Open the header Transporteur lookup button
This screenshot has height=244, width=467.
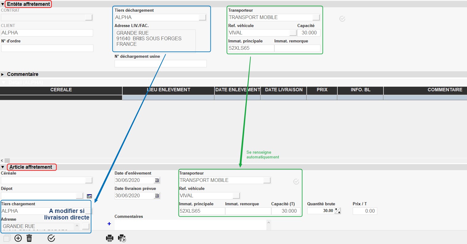316,18
